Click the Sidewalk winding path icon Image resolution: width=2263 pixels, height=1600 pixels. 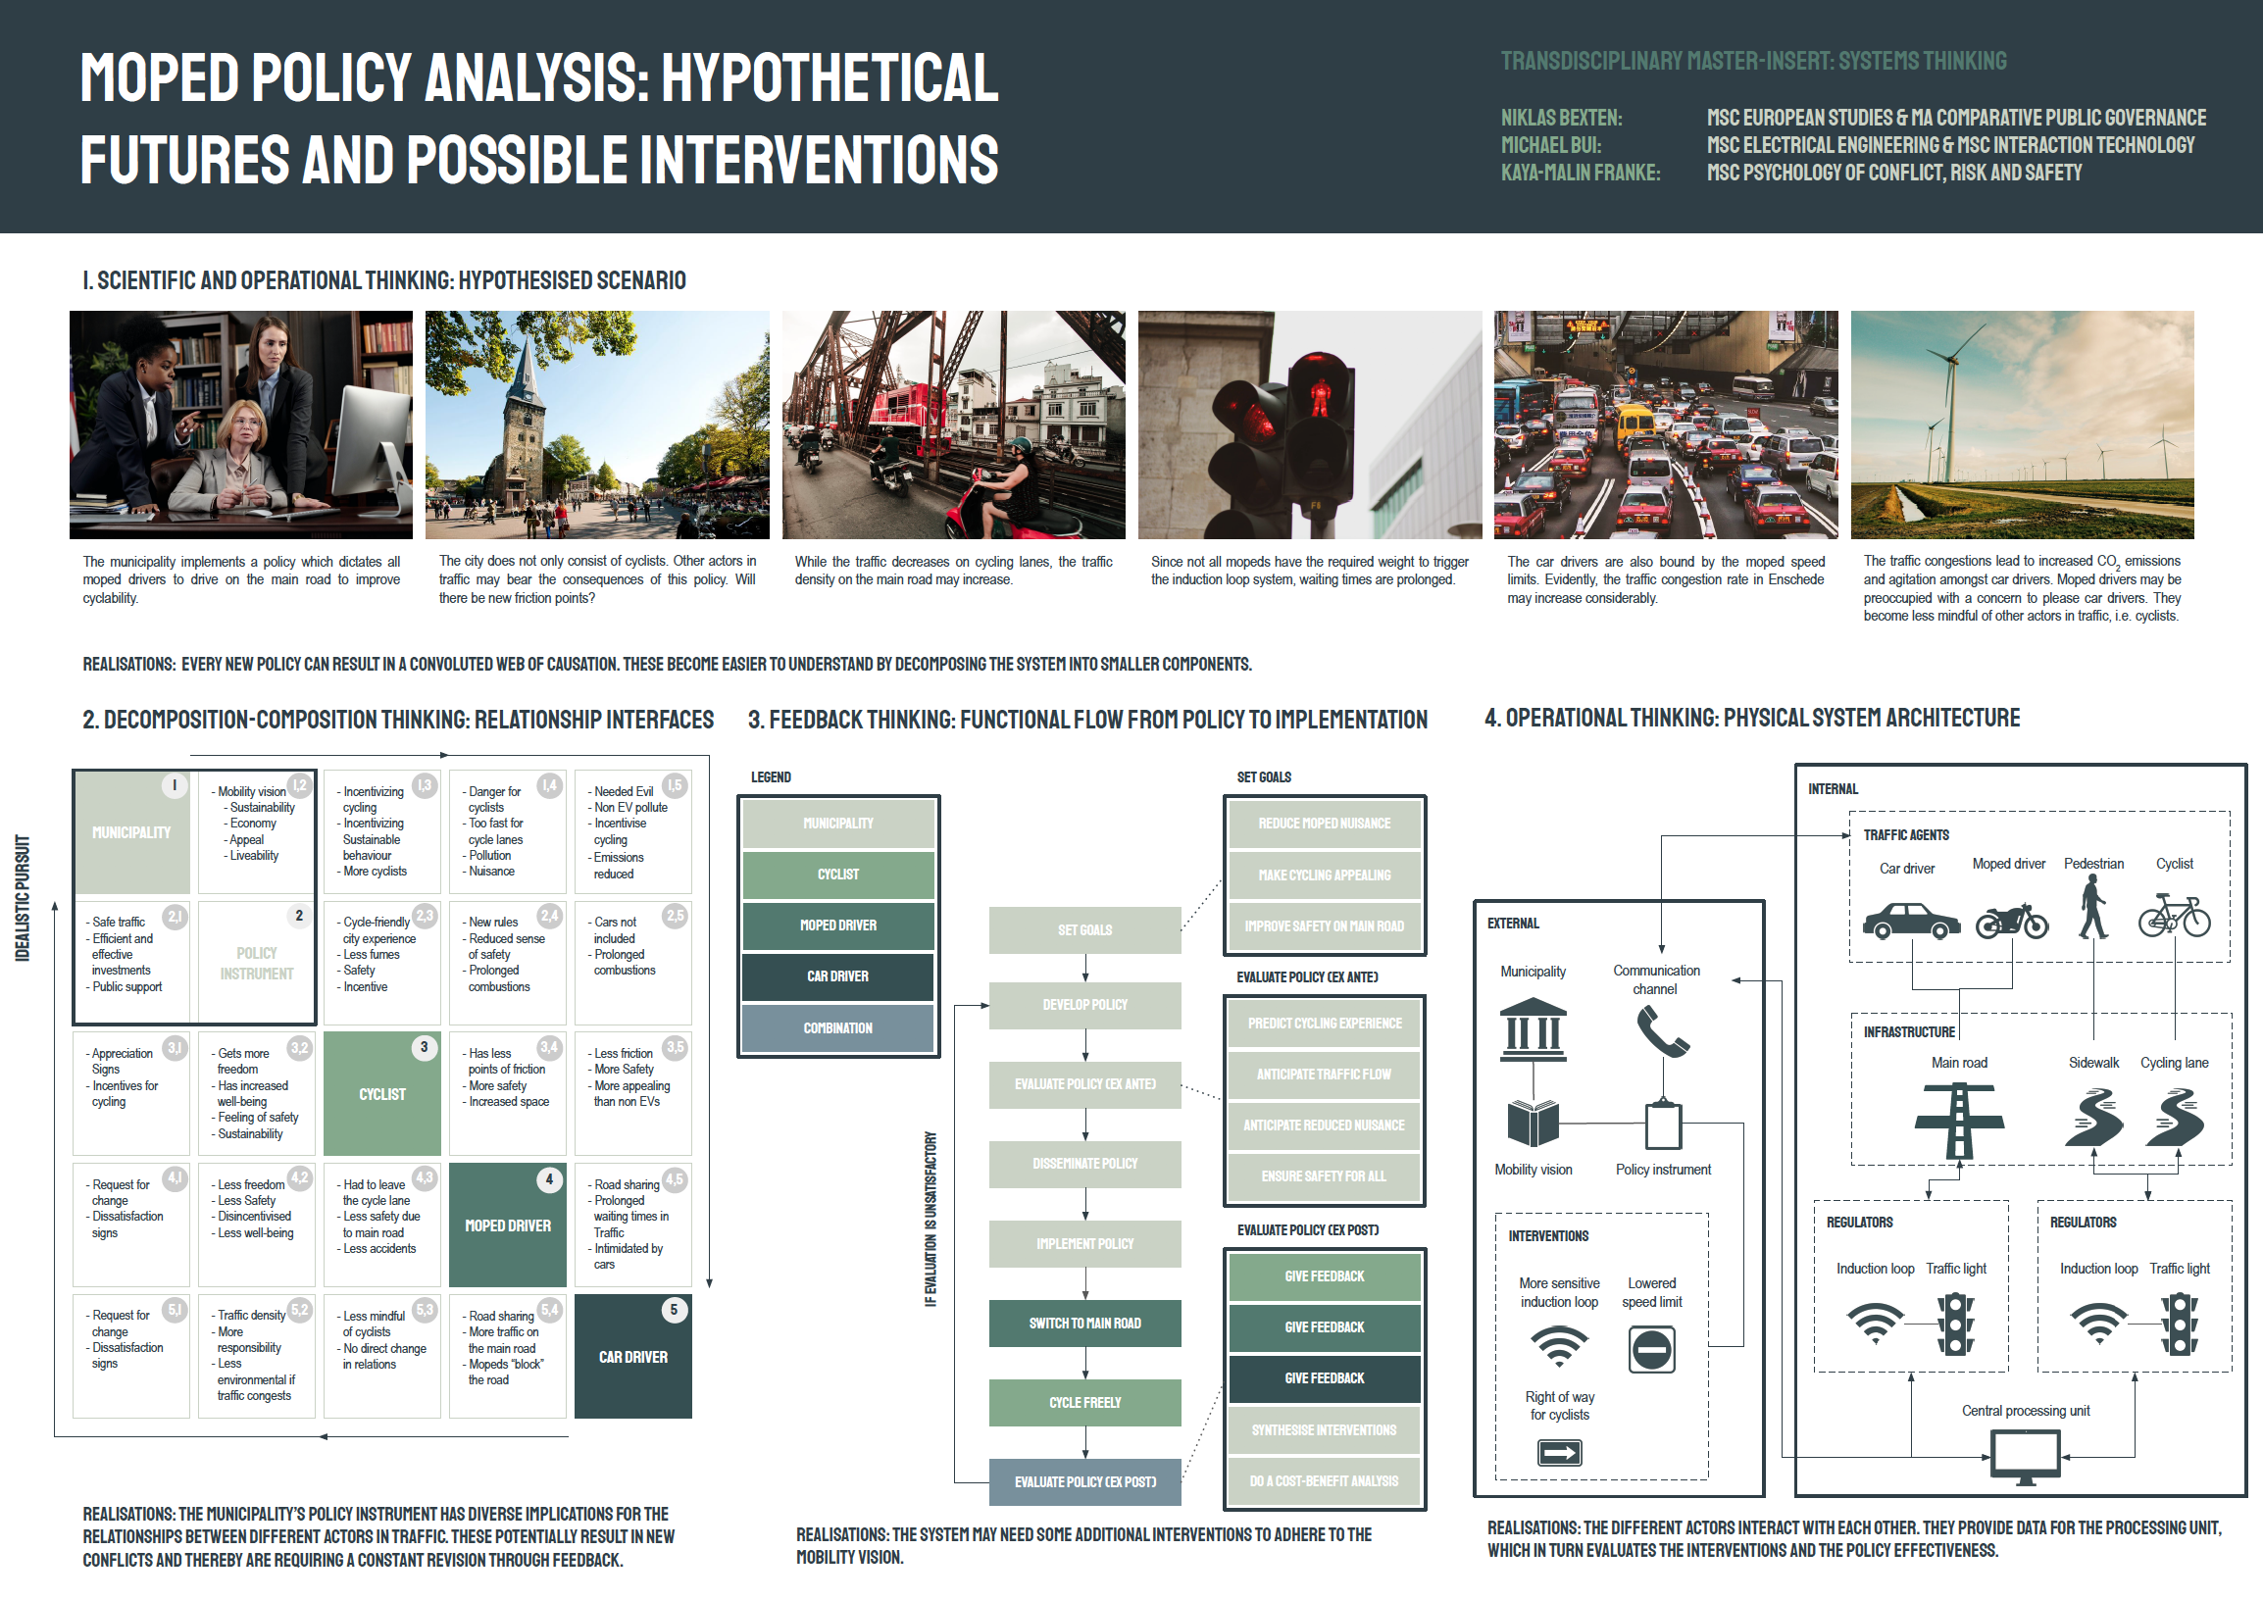click(2093, 1118)
